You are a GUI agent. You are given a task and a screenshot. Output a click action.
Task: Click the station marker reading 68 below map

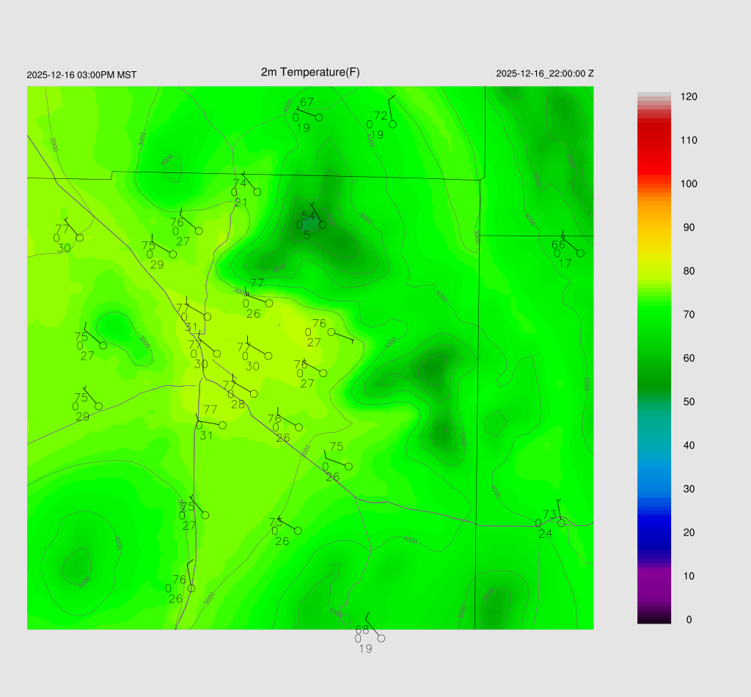pos(381,638)
